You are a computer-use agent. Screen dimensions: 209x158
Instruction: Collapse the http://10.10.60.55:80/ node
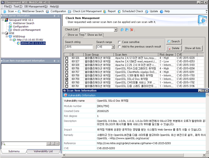point(11,40)
